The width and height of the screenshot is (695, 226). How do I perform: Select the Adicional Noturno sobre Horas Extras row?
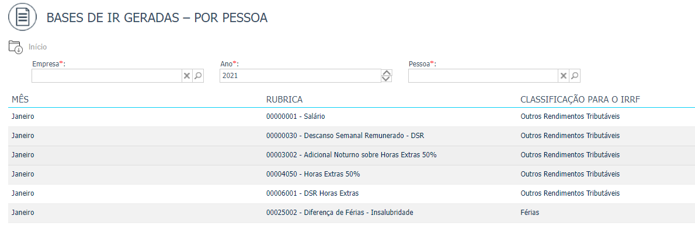pos(352,156)
